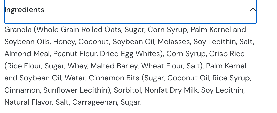
Task: Click on Natural Flavor text
Action: 28,102
